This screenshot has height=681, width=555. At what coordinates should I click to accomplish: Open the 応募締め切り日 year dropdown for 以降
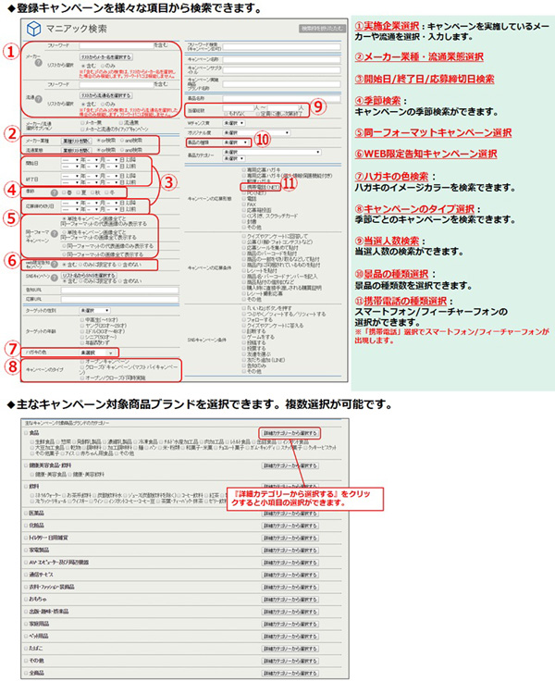(70, 203)
